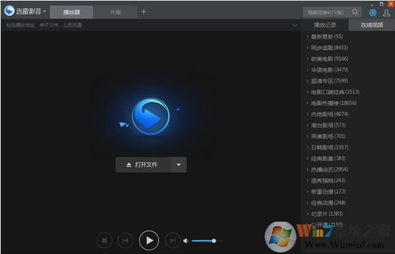Open the blue clock history icon
Image resolution: width=395 pixels, height=254 pixels.
click(373, 13)
